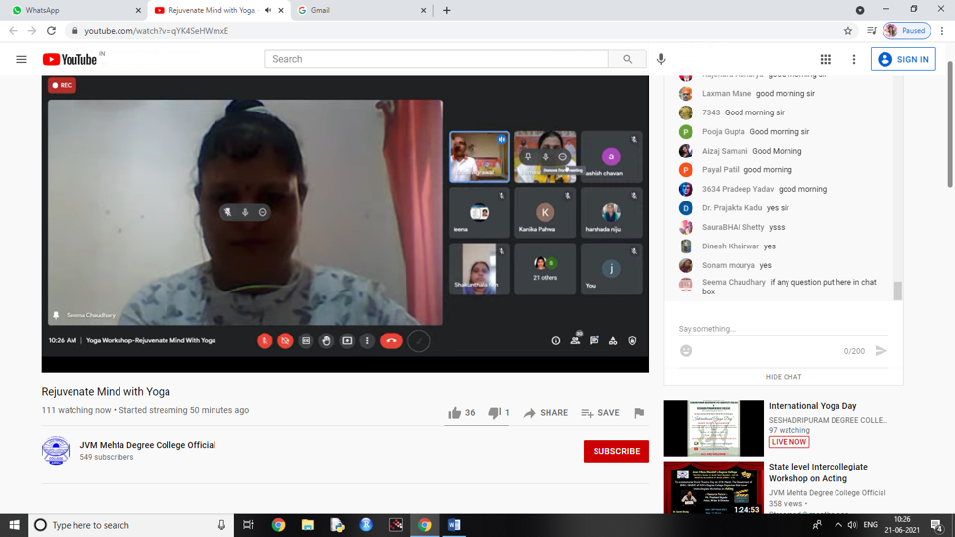Open a new browser tab
Image resolution: width=955 pixels, height=537 pixels.
447,11
